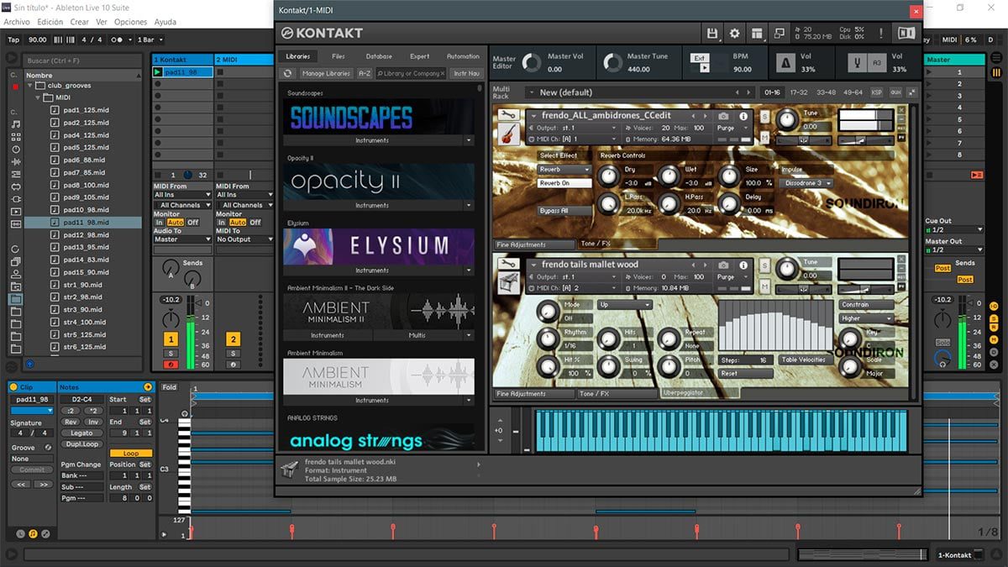Screen dimensions: 1008x567
Task: Click the Bypass All button
Action: (564, 211)
